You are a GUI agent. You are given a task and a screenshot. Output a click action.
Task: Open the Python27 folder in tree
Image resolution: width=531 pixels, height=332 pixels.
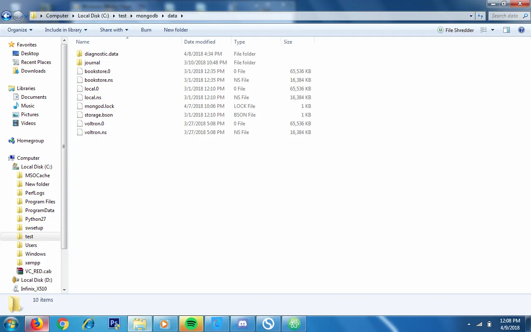36,219
